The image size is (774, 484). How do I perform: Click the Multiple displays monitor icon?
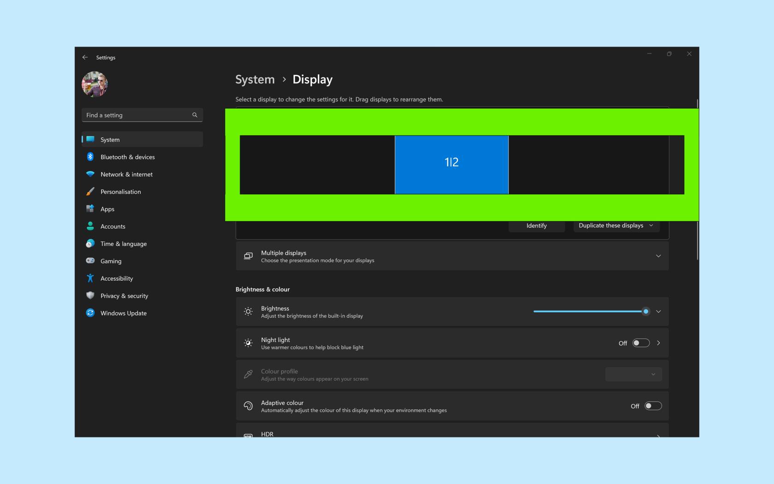pos(248,256)
